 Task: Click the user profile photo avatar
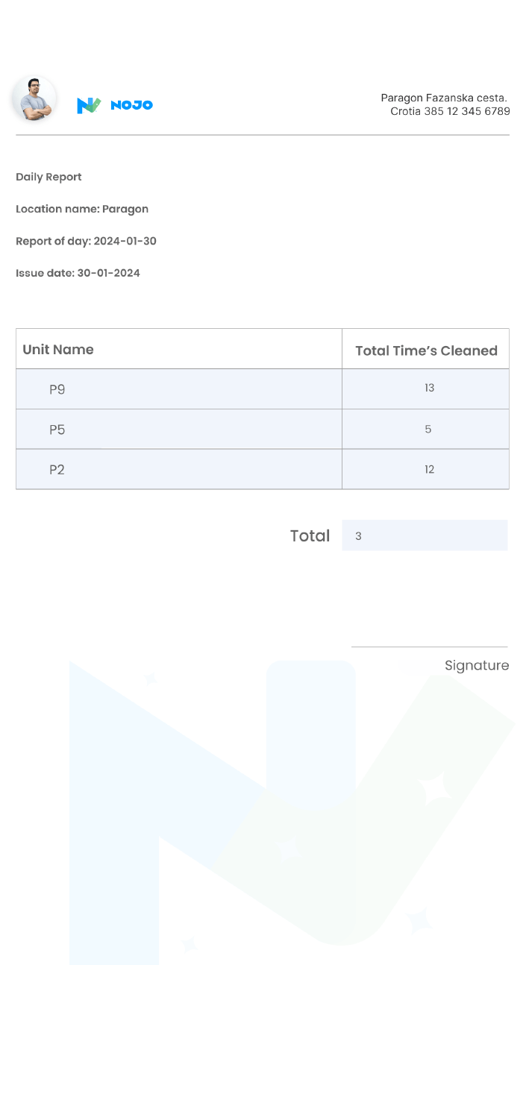click(x=34, y=99)
